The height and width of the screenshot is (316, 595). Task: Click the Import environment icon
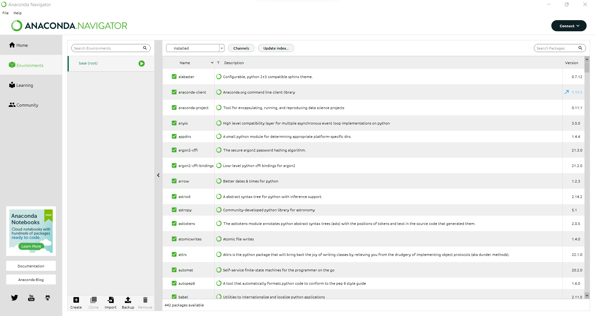coord(111,300)
